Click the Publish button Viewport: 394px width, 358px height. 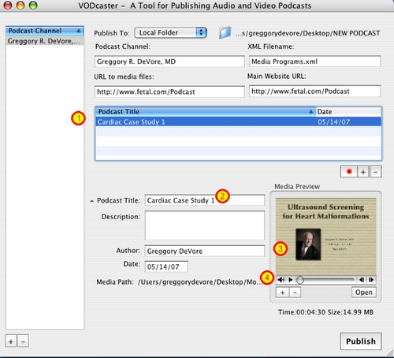click(x=361, y=341)
